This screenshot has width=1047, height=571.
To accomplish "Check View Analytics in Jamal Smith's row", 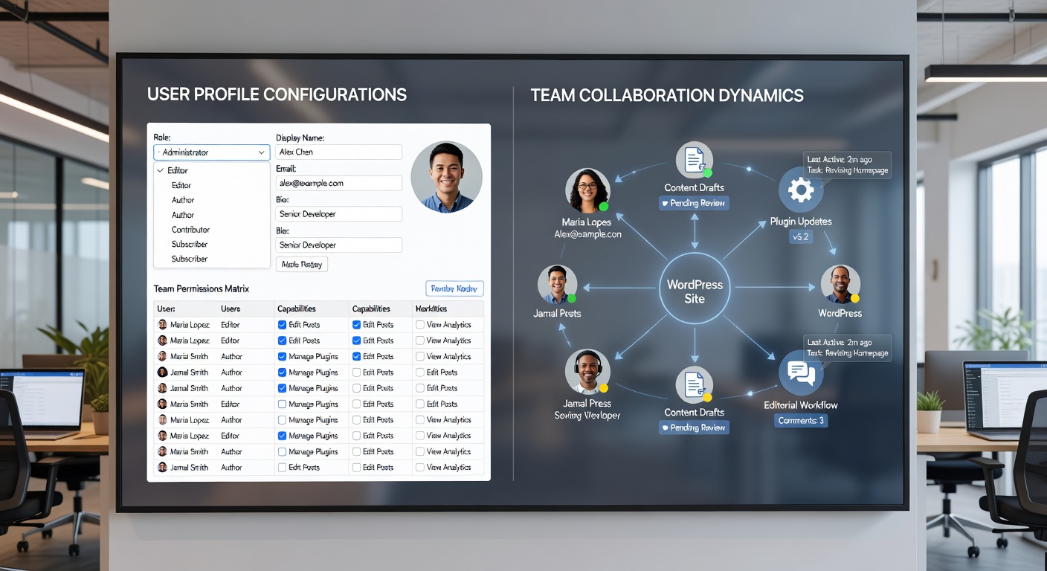I will point(420,468).
